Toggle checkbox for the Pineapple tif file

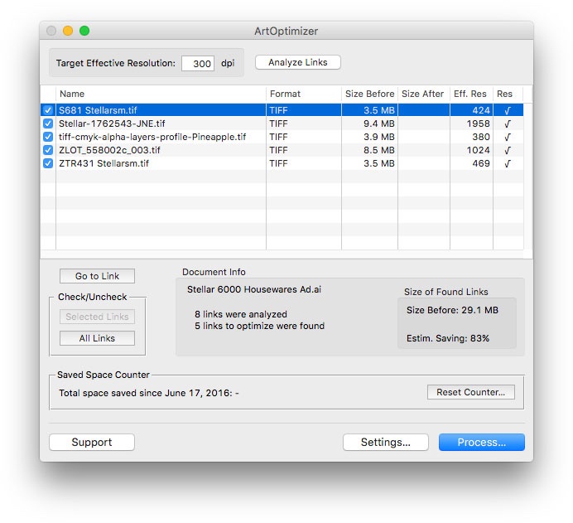tap(48, 137)
